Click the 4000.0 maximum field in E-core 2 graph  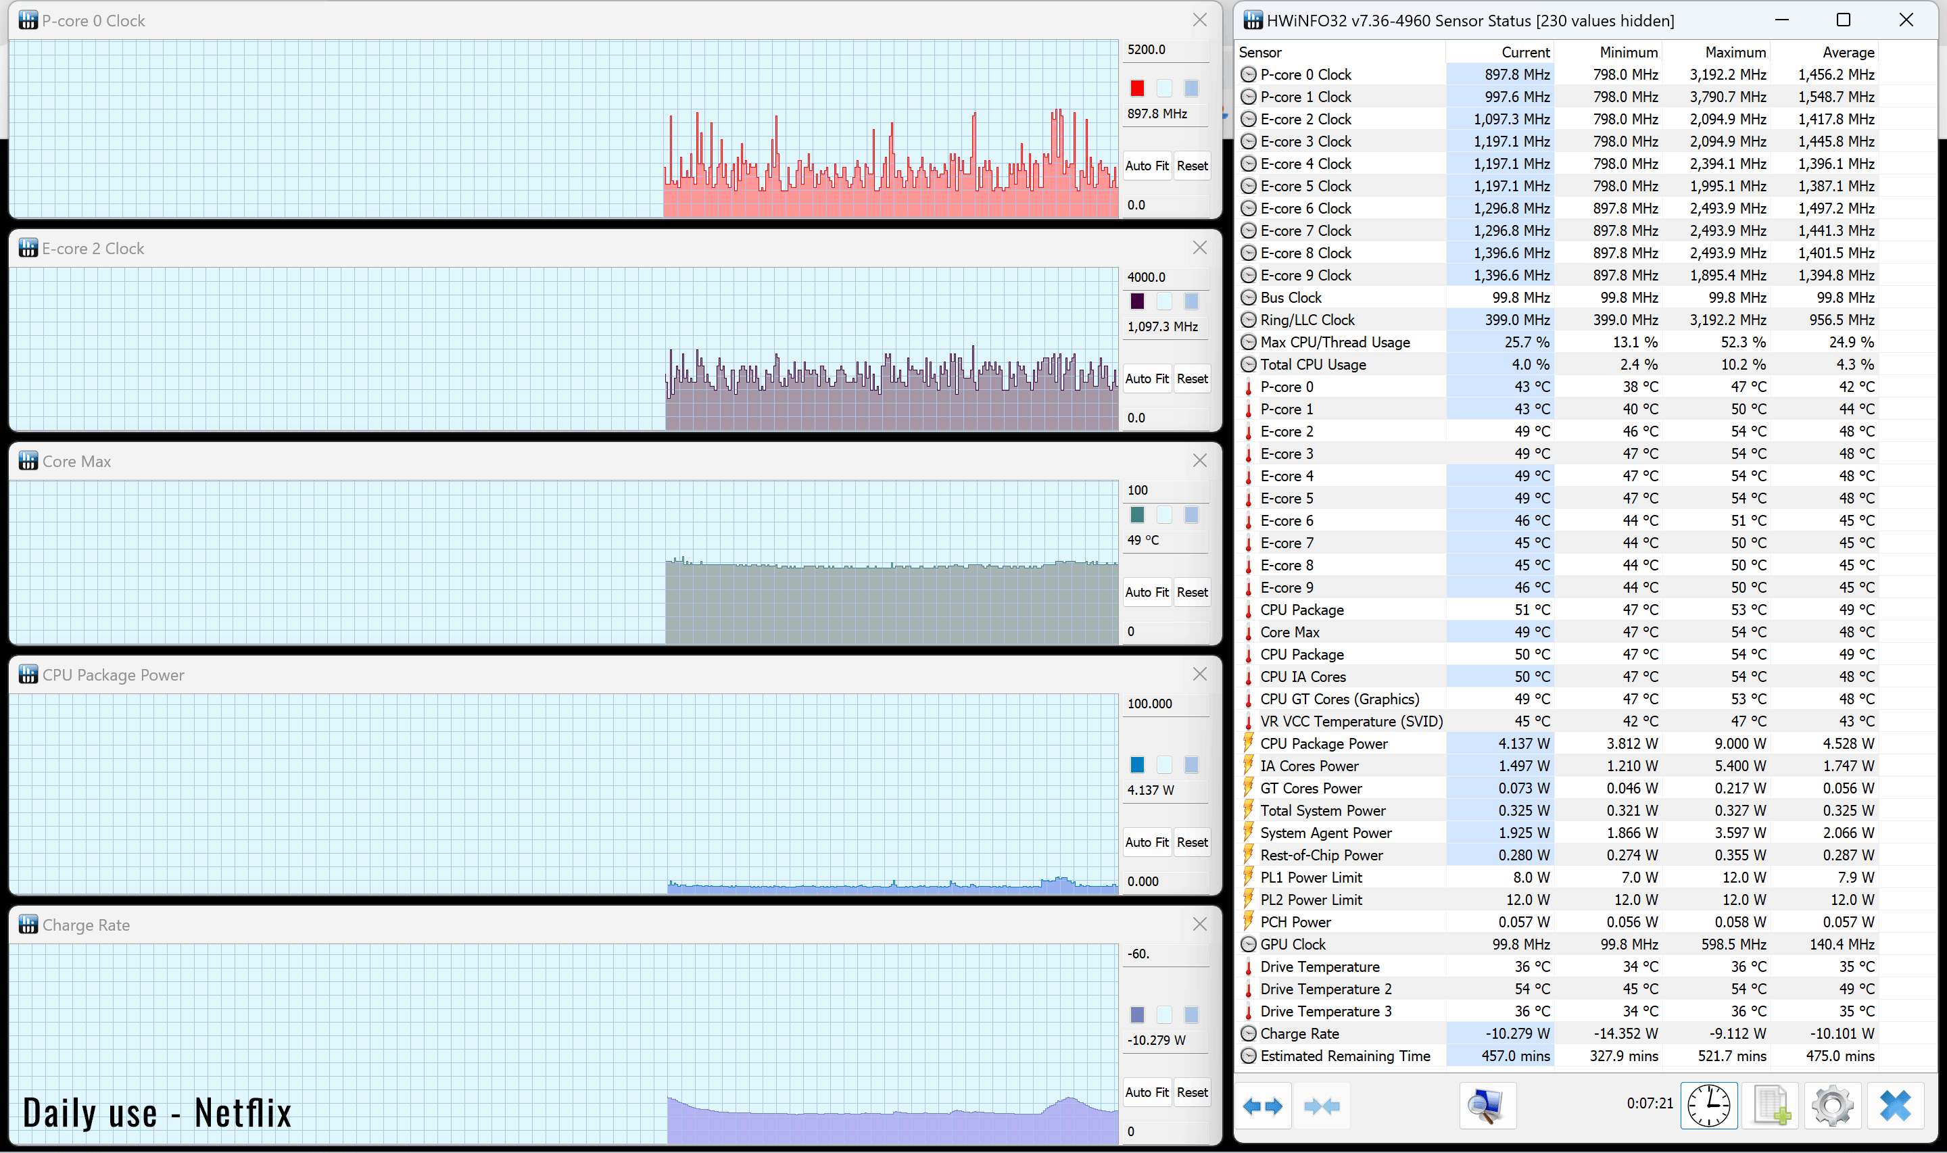tap(1166, 277)
